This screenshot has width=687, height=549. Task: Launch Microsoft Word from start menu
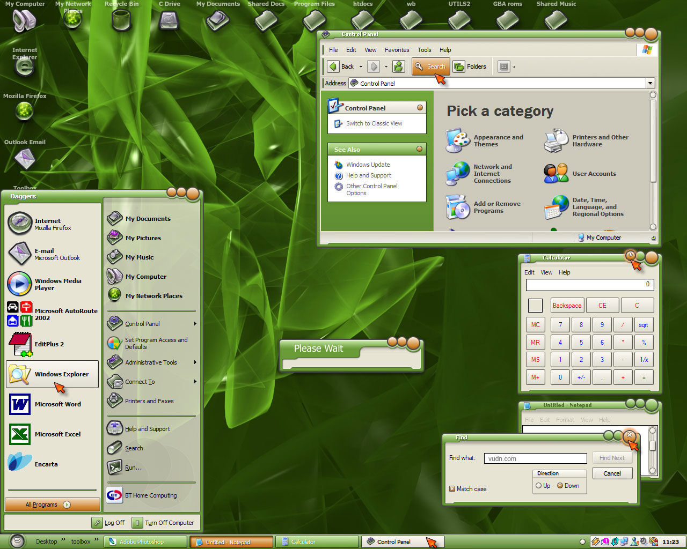[52, 404]
